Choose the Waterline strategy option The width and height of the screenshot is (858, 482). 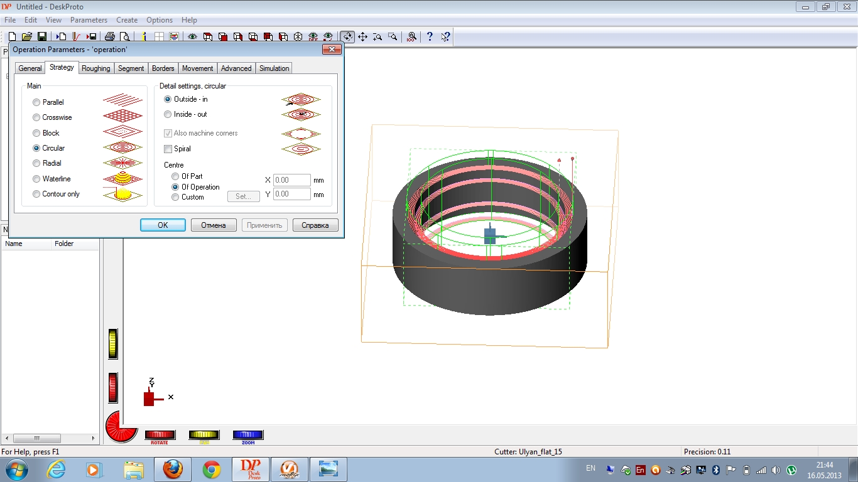click(36, 179)
